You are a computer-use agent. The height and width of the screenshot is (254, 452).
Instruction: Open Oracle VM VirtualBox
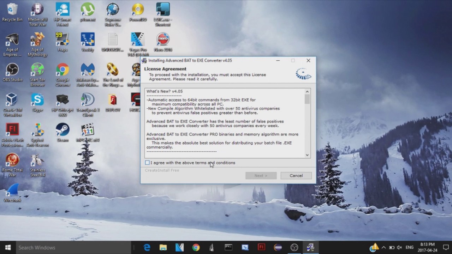[12, 99]
